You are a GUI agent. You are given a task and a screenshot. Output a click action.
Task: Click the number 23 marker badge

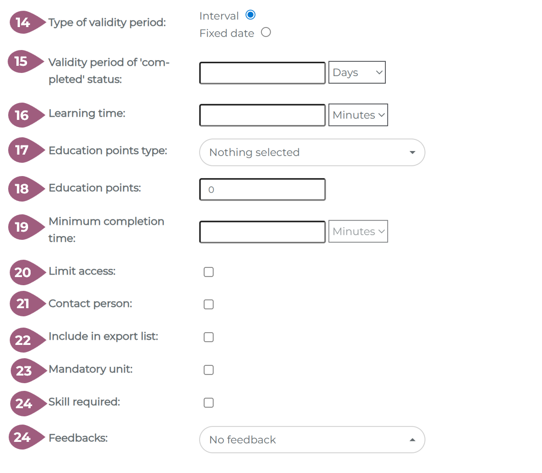[23, 371]
